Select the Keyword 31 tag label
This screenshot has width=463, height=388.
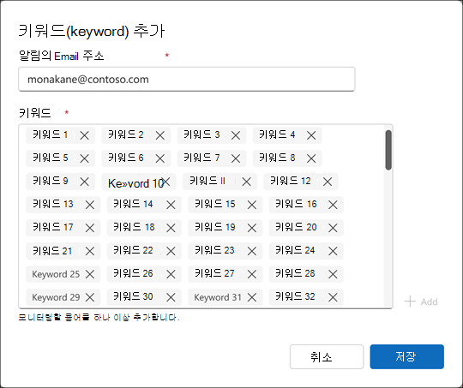tap(218, 297)
